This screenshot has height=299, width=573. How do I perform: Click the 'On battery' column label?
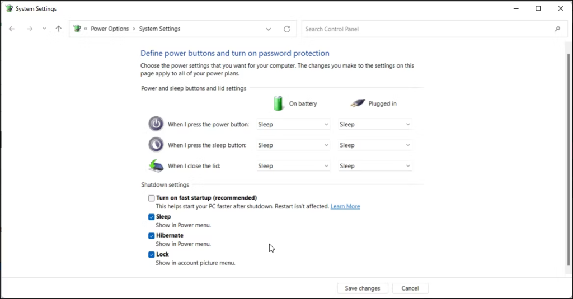tap(303, 104)
